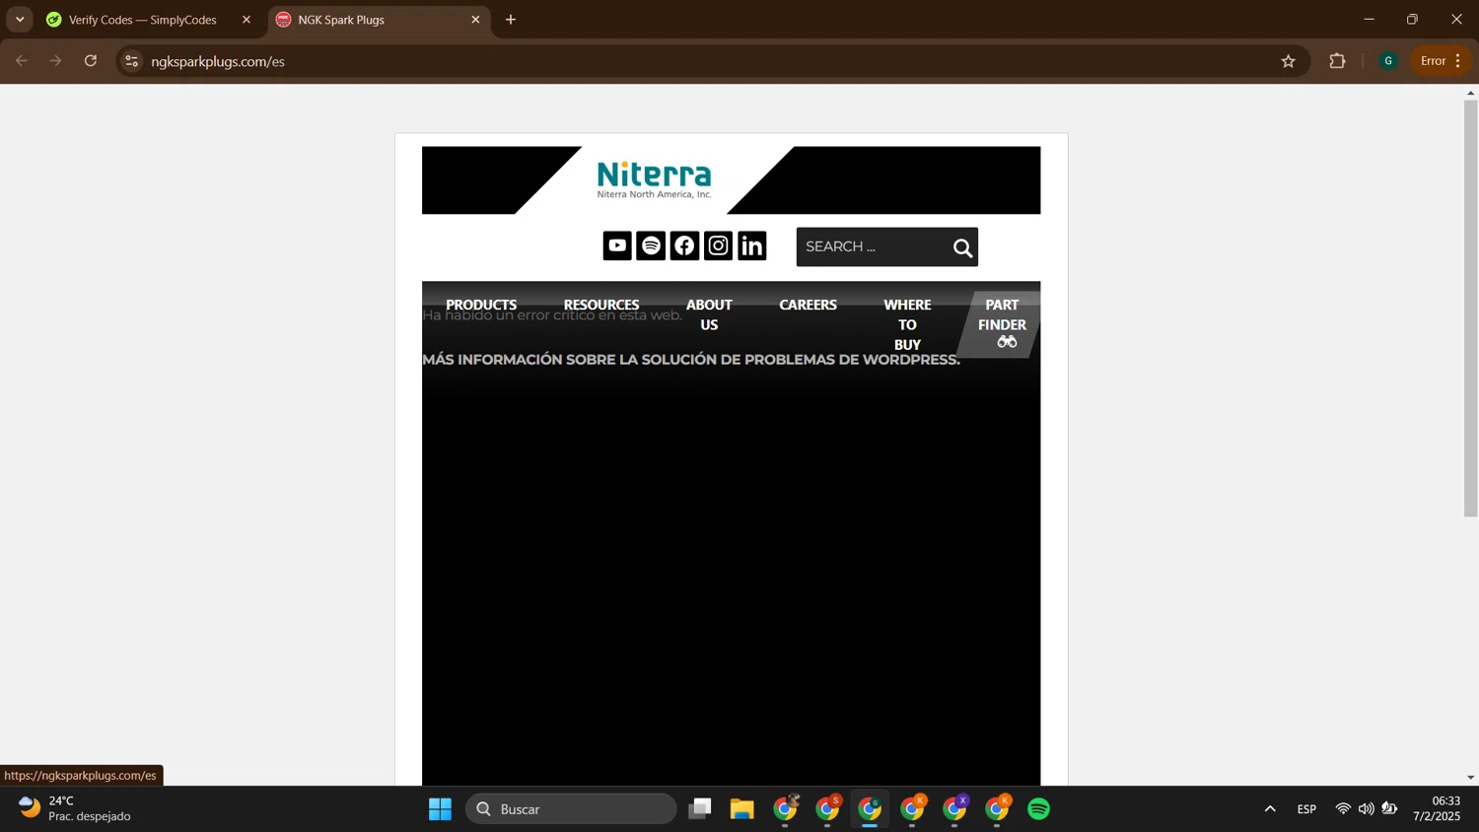The width and height of the screenshot is (1479, 832).
Task: Open Task View from the taskbar
Action: [x=700, y=809]
